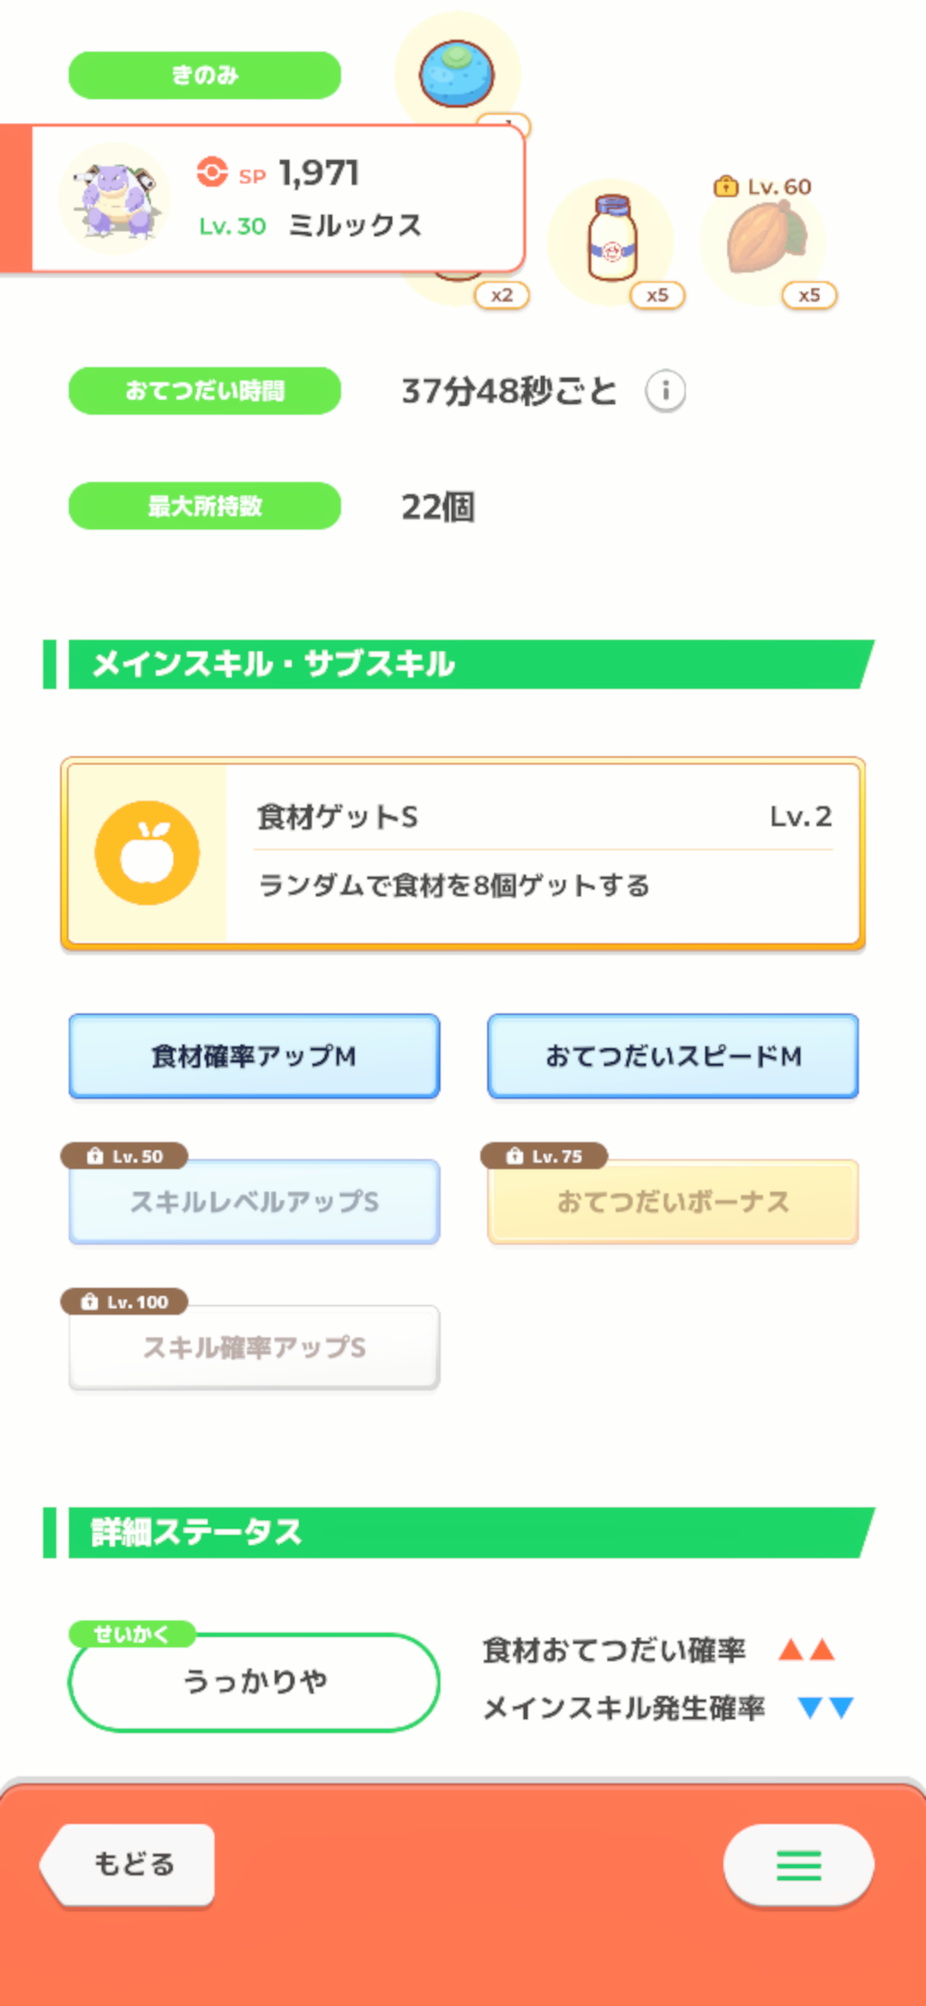The image size is (926, 2006).
Task: Tap the Blastoise portrait thumbnail
Action: tap(115, 199)
